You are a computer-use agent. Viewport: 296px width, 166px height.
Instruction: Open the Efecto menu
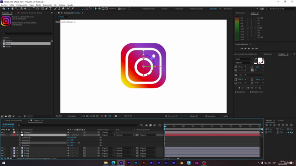pos(38,5)
